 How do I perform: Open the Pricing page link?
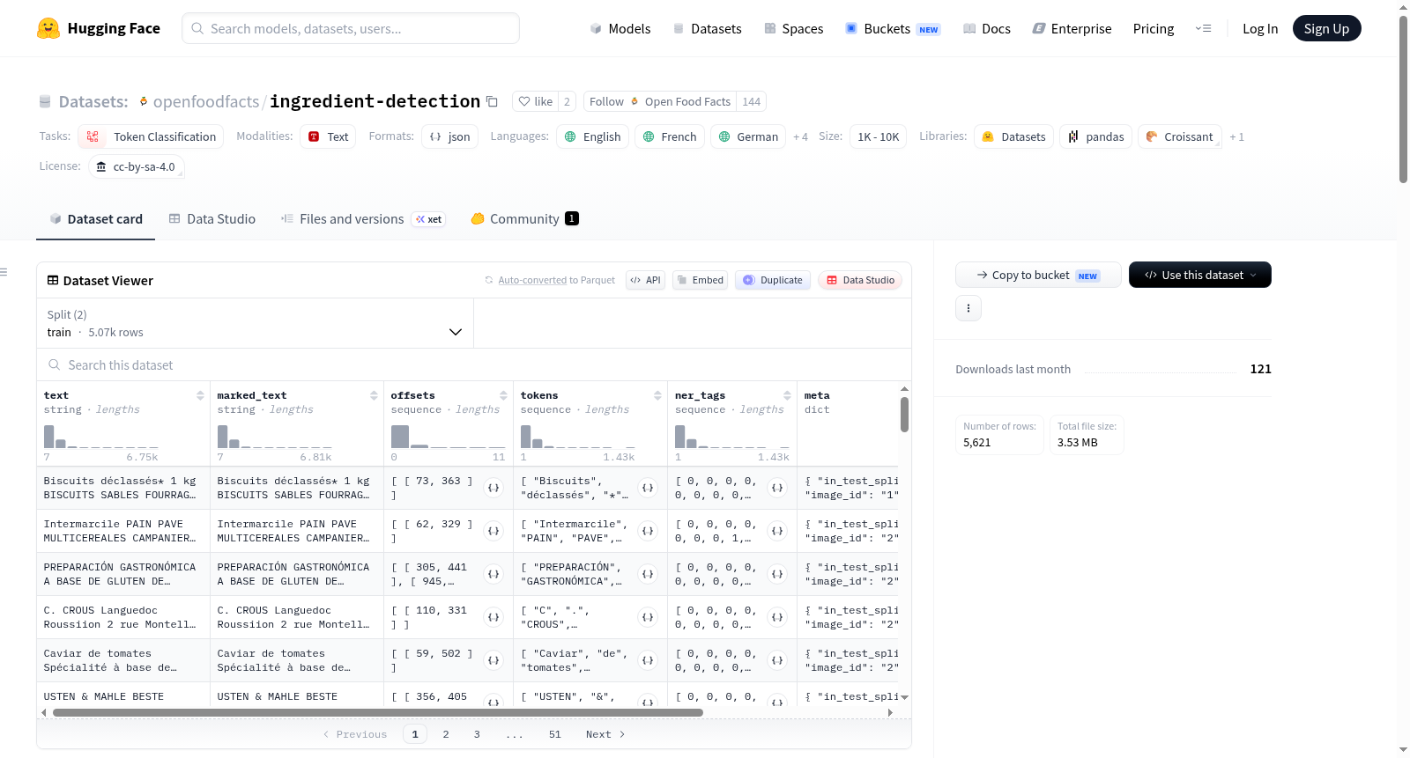click(x=1154, y=28)
